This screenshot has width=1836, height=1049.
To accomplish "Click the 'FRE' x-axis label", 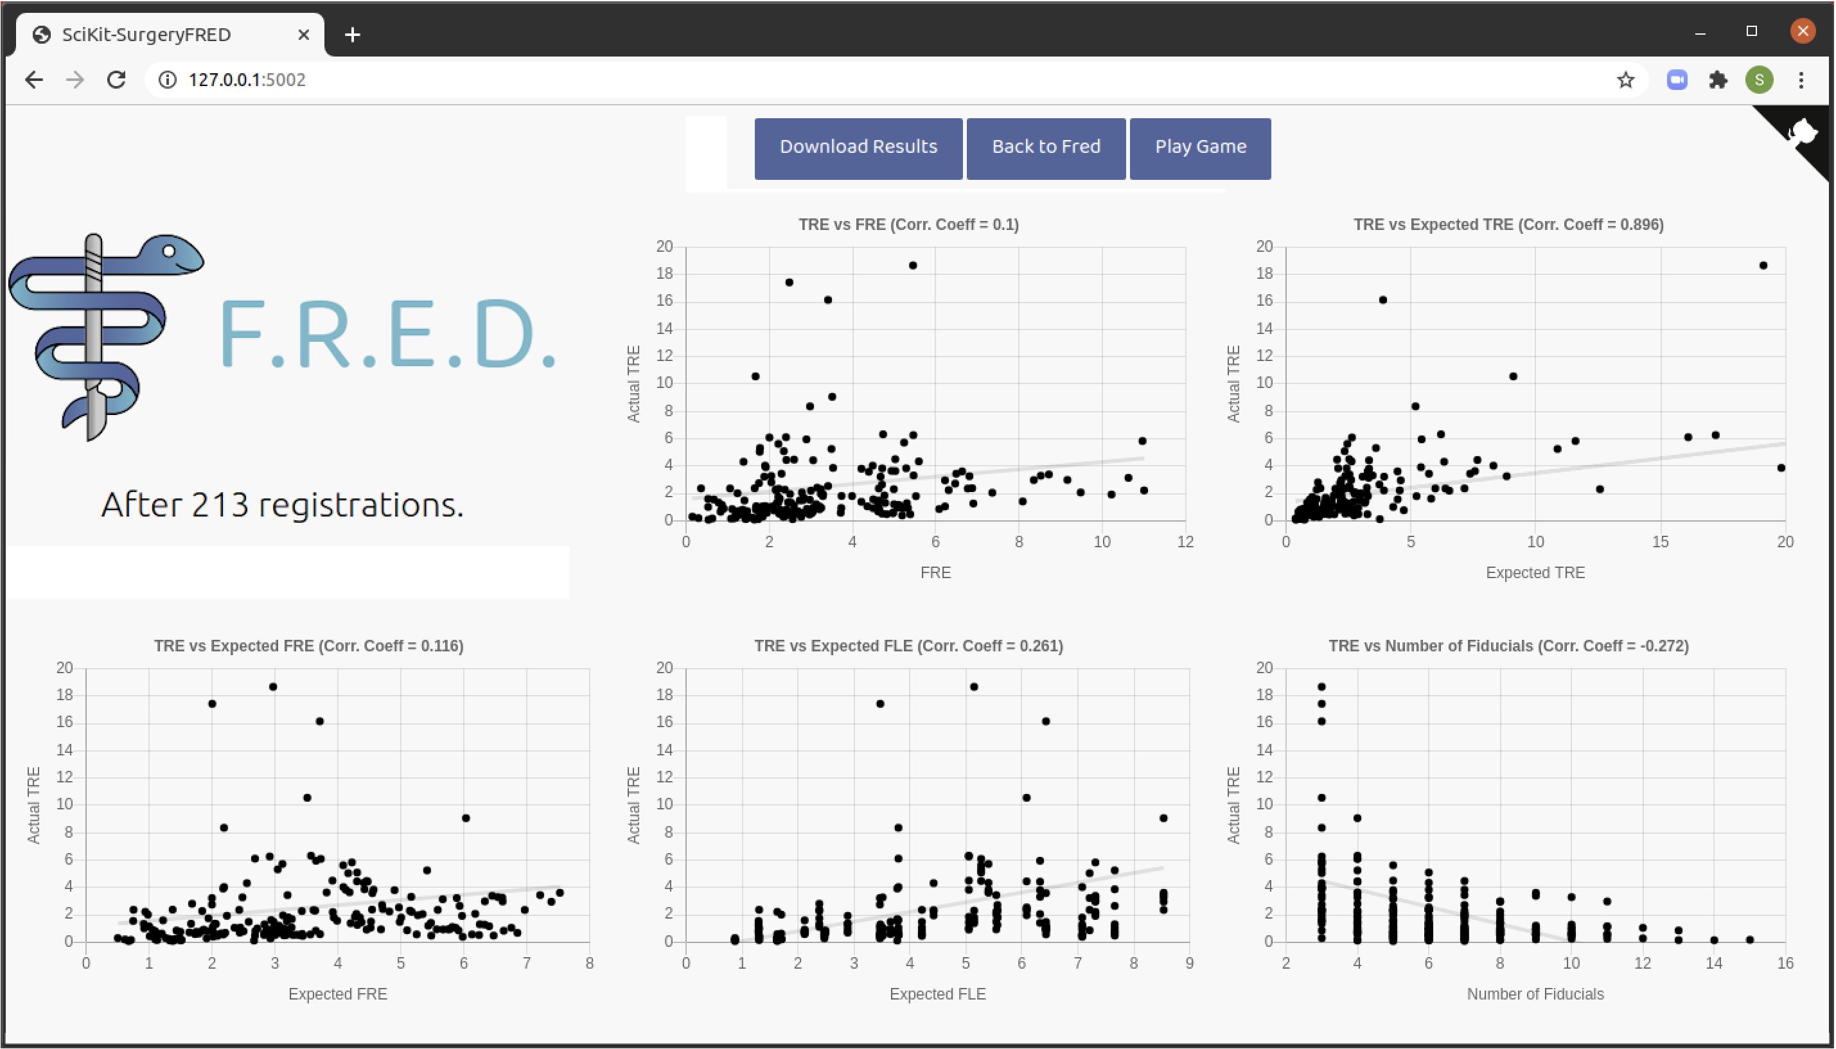I will click(x=935, y=573).
